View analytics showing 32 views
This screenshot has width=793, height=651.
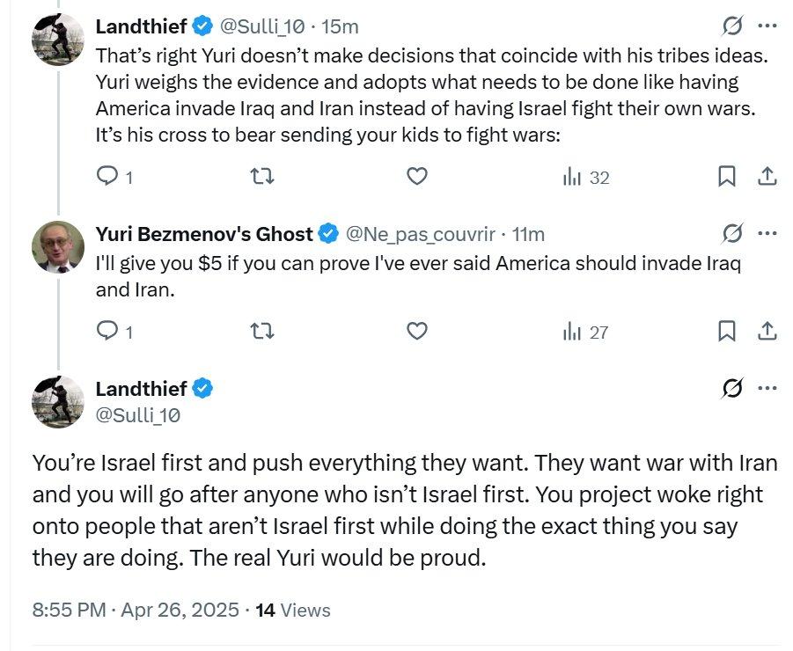(x=586, y=177)
